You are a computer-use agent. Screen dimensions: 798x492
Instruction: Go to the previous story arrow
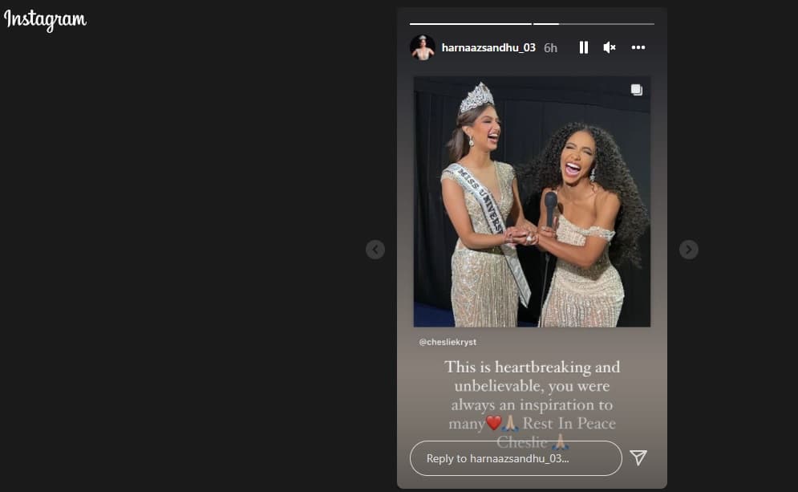[375, 250]
